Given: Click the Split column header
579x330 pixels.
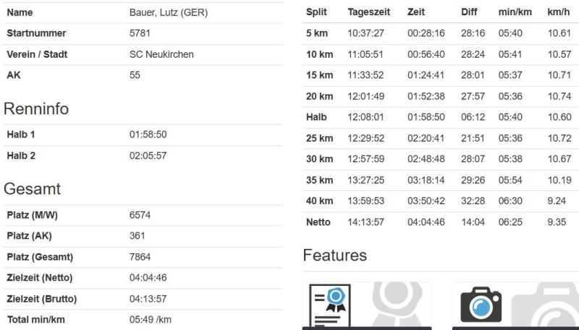Looking at the screenshot, I should [316, 12].
